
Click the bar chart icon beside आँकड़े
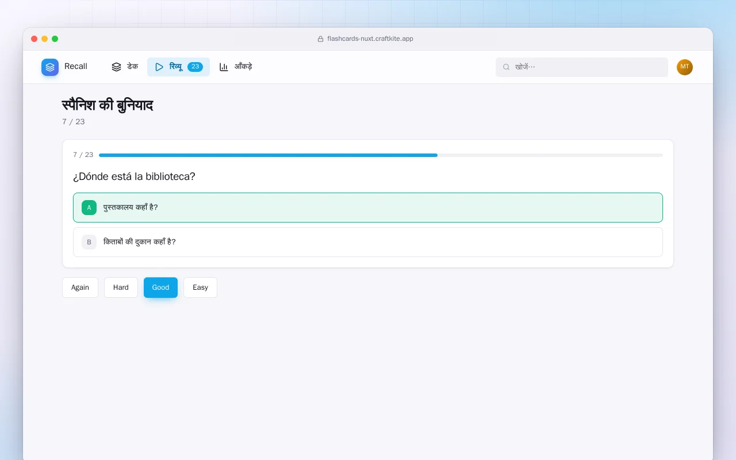pos(224,67)
